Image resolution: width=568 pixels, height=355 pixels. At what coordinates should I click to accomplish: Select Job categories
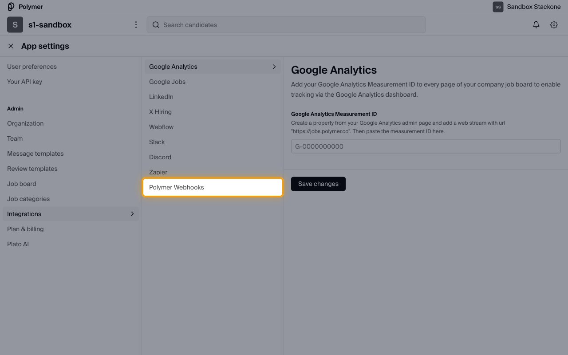click(28, 199)
